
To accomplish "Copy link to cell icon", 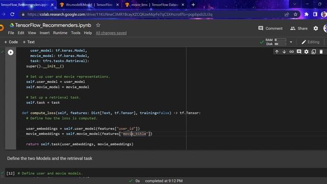I will point(292,52).
